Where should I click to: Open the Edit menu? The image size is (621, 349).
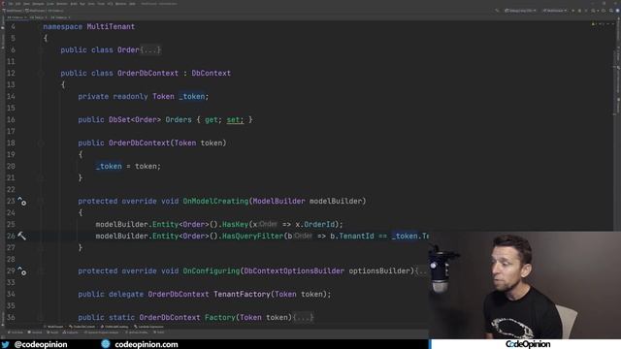(x=17, y=4)
